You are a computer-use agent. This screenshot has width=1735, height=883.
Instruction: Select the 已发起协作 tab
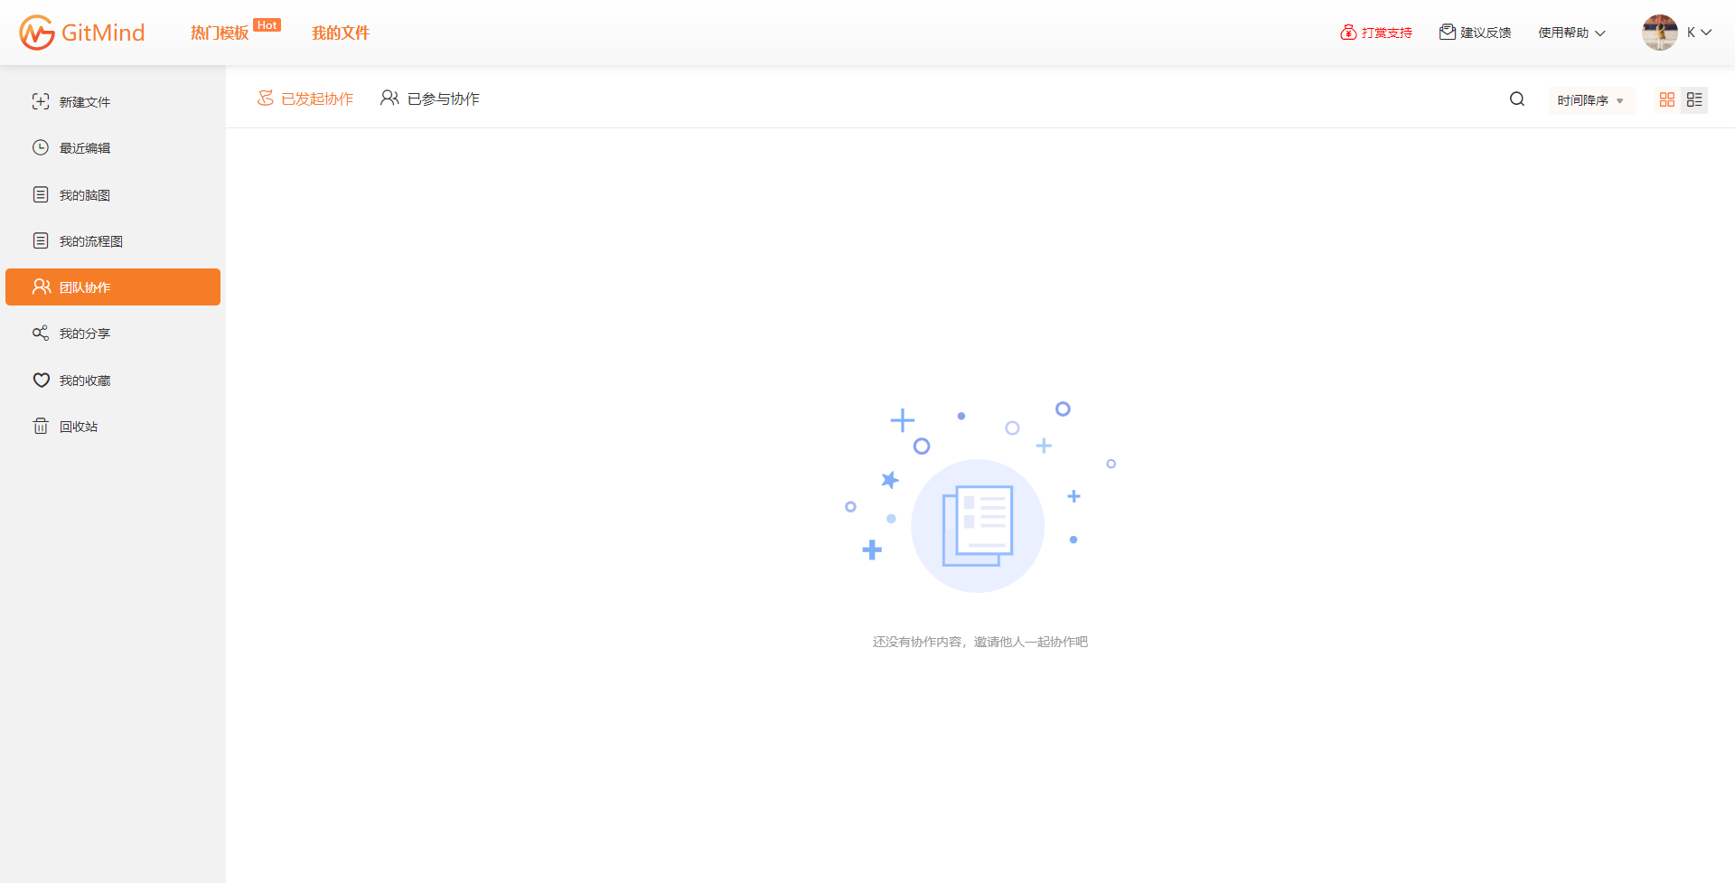305,99
